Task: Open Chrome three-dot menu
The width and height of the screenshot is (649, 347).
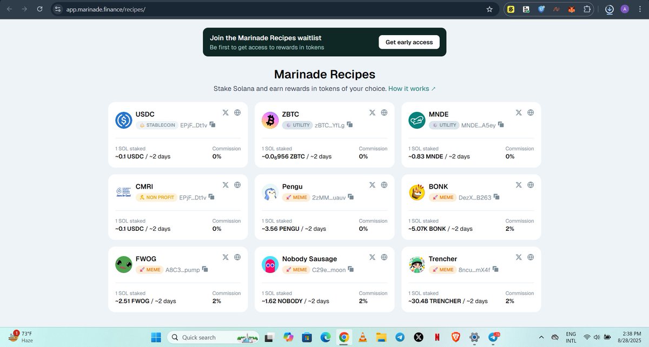Action: 639,9
